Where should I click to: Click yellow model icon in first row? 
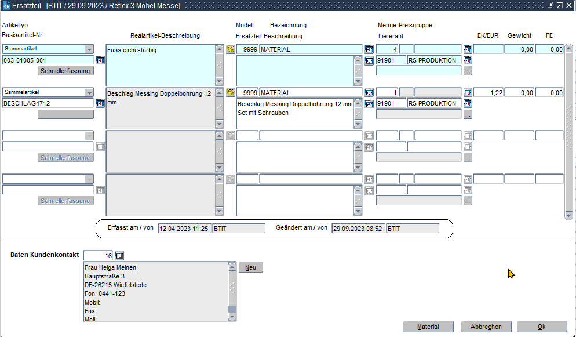pyautogui.click(x=230, y=49)
